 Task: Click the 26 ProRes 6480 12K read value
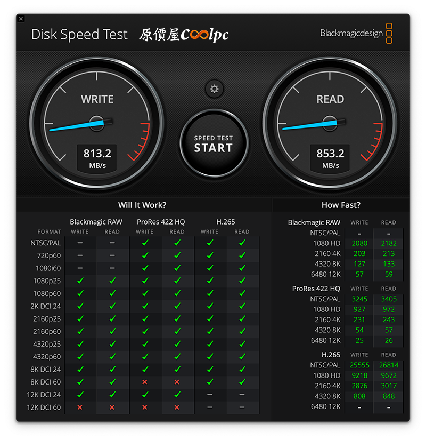(x=389, y=340)
